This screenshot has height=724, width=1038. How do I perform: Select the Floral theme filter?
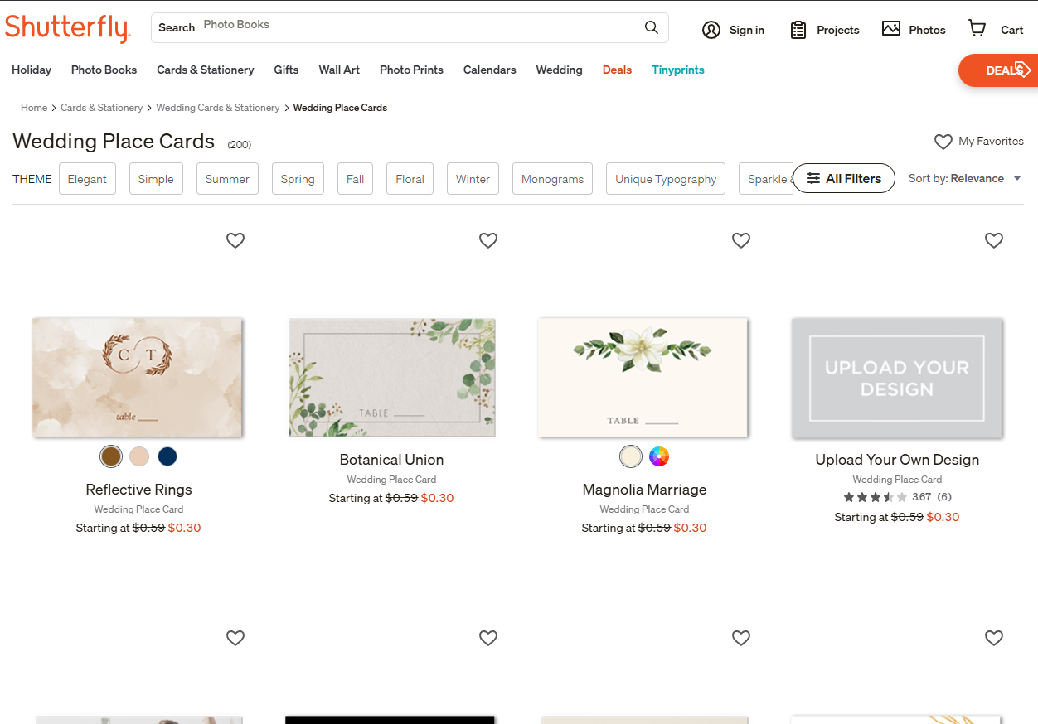[410, 179]
